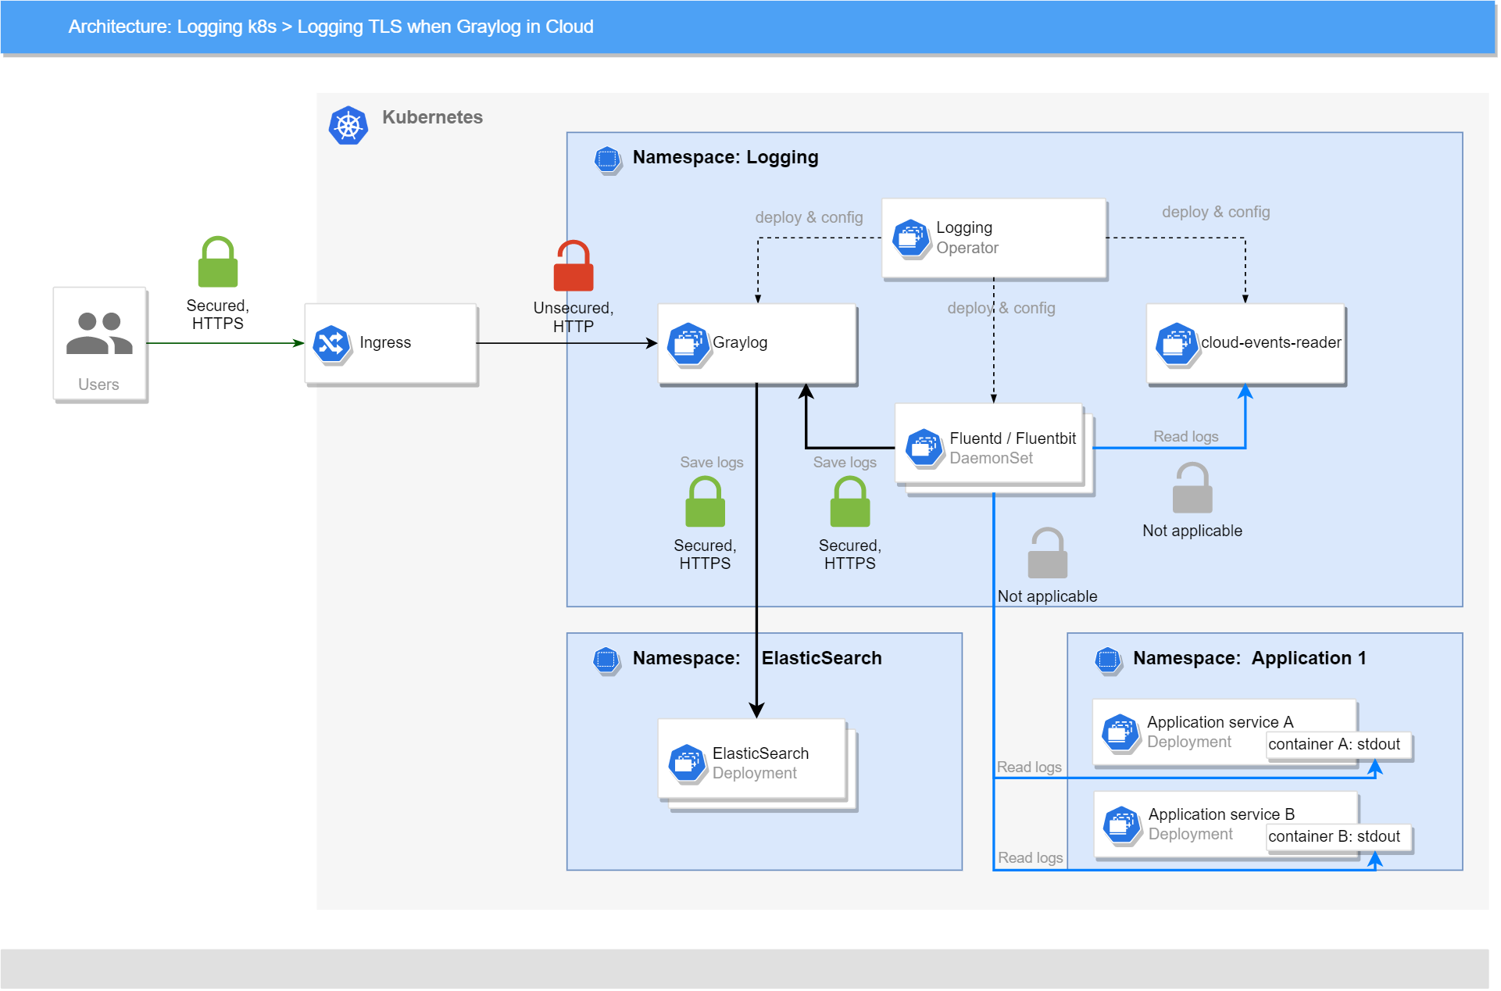The width and height of the screenshot is (1501, 991).
Task: Select the Fluentd / Fluentbit label
Action: coord(1013,438)
